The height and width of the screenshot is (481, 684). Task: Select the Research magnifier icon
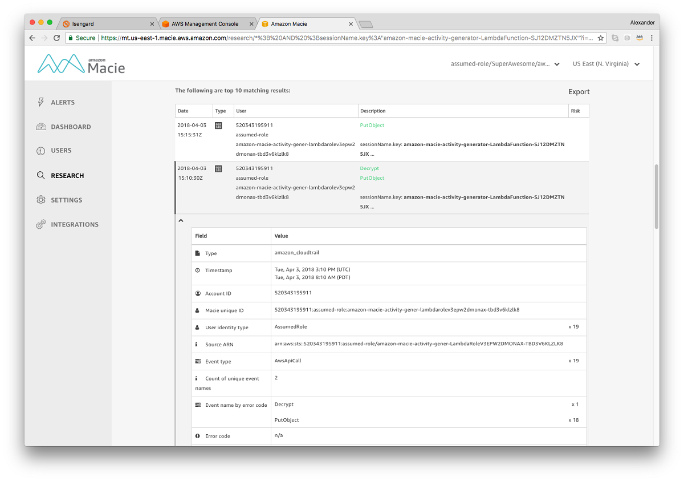[40, 175]
